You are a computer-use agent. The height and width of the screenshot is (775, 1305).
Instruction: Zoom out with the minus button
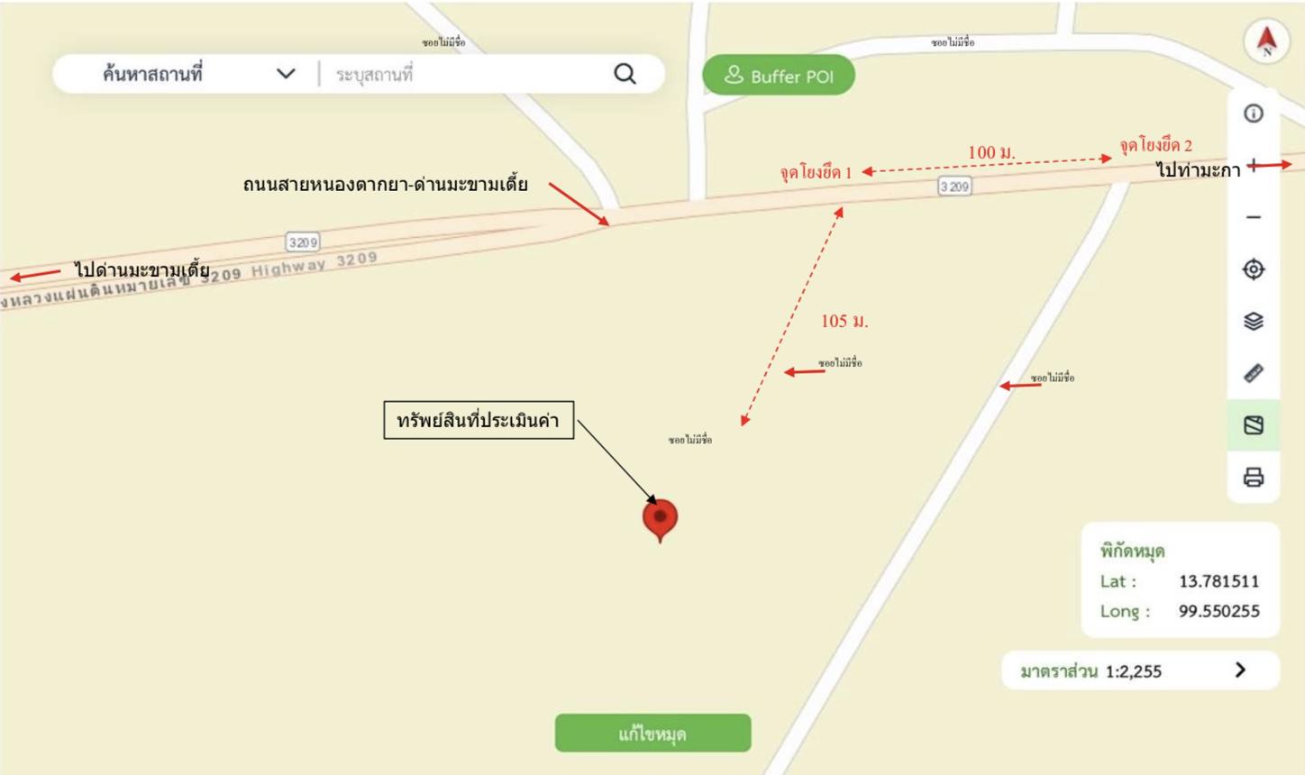coord(1254,217)
